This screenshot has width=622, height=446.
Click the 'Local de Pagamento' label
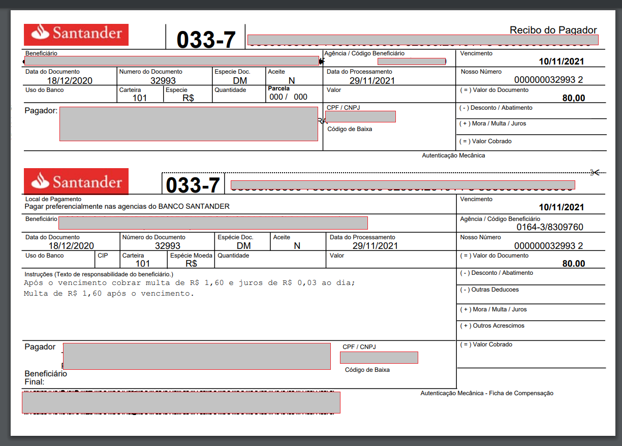coord(53,199)
